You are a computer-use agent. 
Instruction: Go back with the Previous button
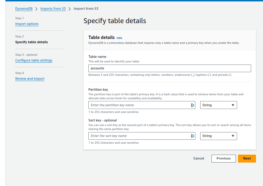tap(223, 159)
